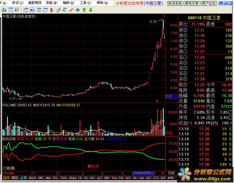Select the CCI indicator tab
The image size is (234, 183).
156,178
